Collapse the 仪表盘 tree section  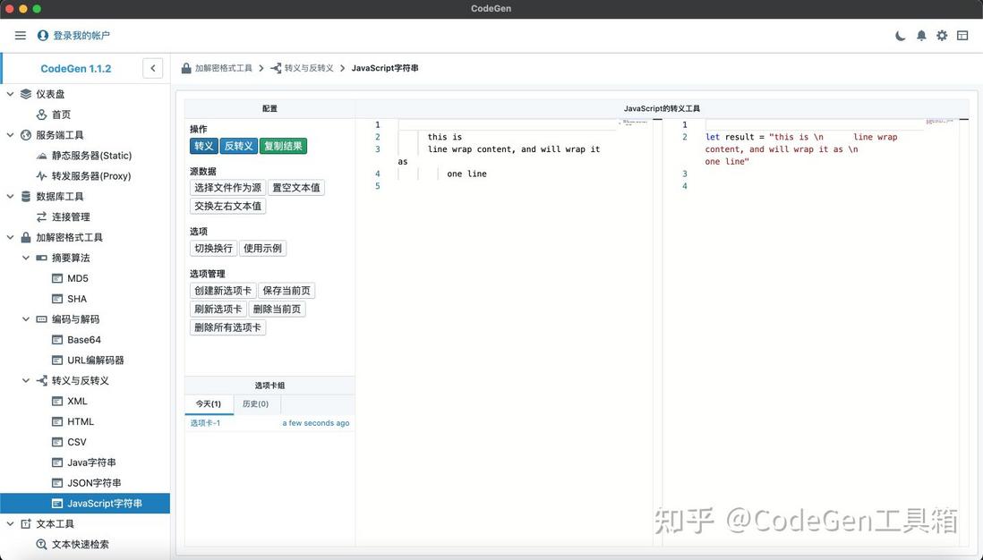point(10,94)
